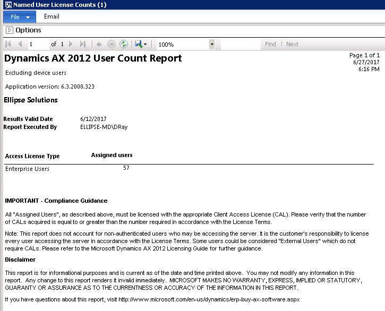The height and width of the screenshot is (311, 385).
Task: Go to next page arrow
Action: point(71,44)
